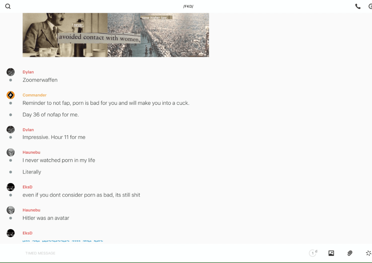
Task: Click the 'Day 36' message text
Action: [51, 115]
